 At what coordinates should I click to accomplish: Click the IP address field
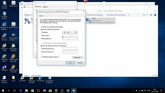pyautogui.click(x=70, y=32)
